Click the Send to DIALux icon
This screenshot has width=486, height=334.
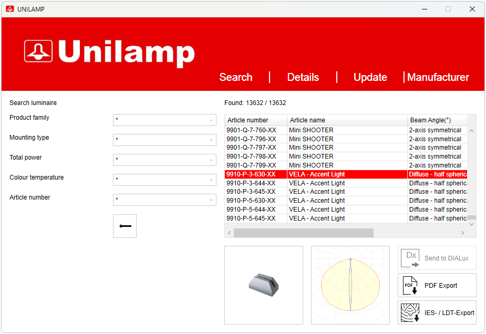tap(410, 258)
